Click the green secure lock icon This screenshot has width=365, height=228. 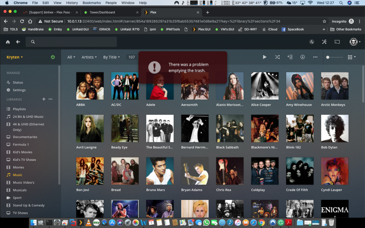pyautogui.click(x=53, y=57)
